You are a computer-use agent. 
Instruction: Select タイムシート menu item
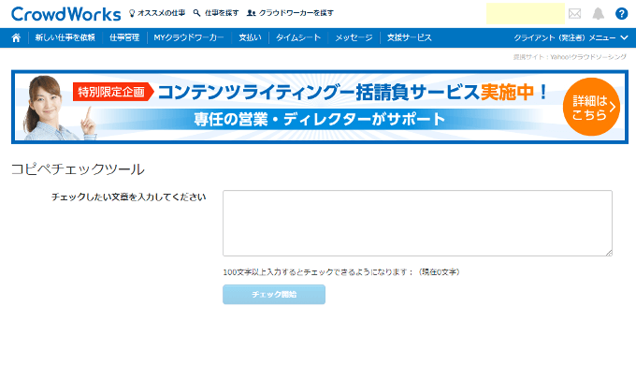tap(298, 37)
